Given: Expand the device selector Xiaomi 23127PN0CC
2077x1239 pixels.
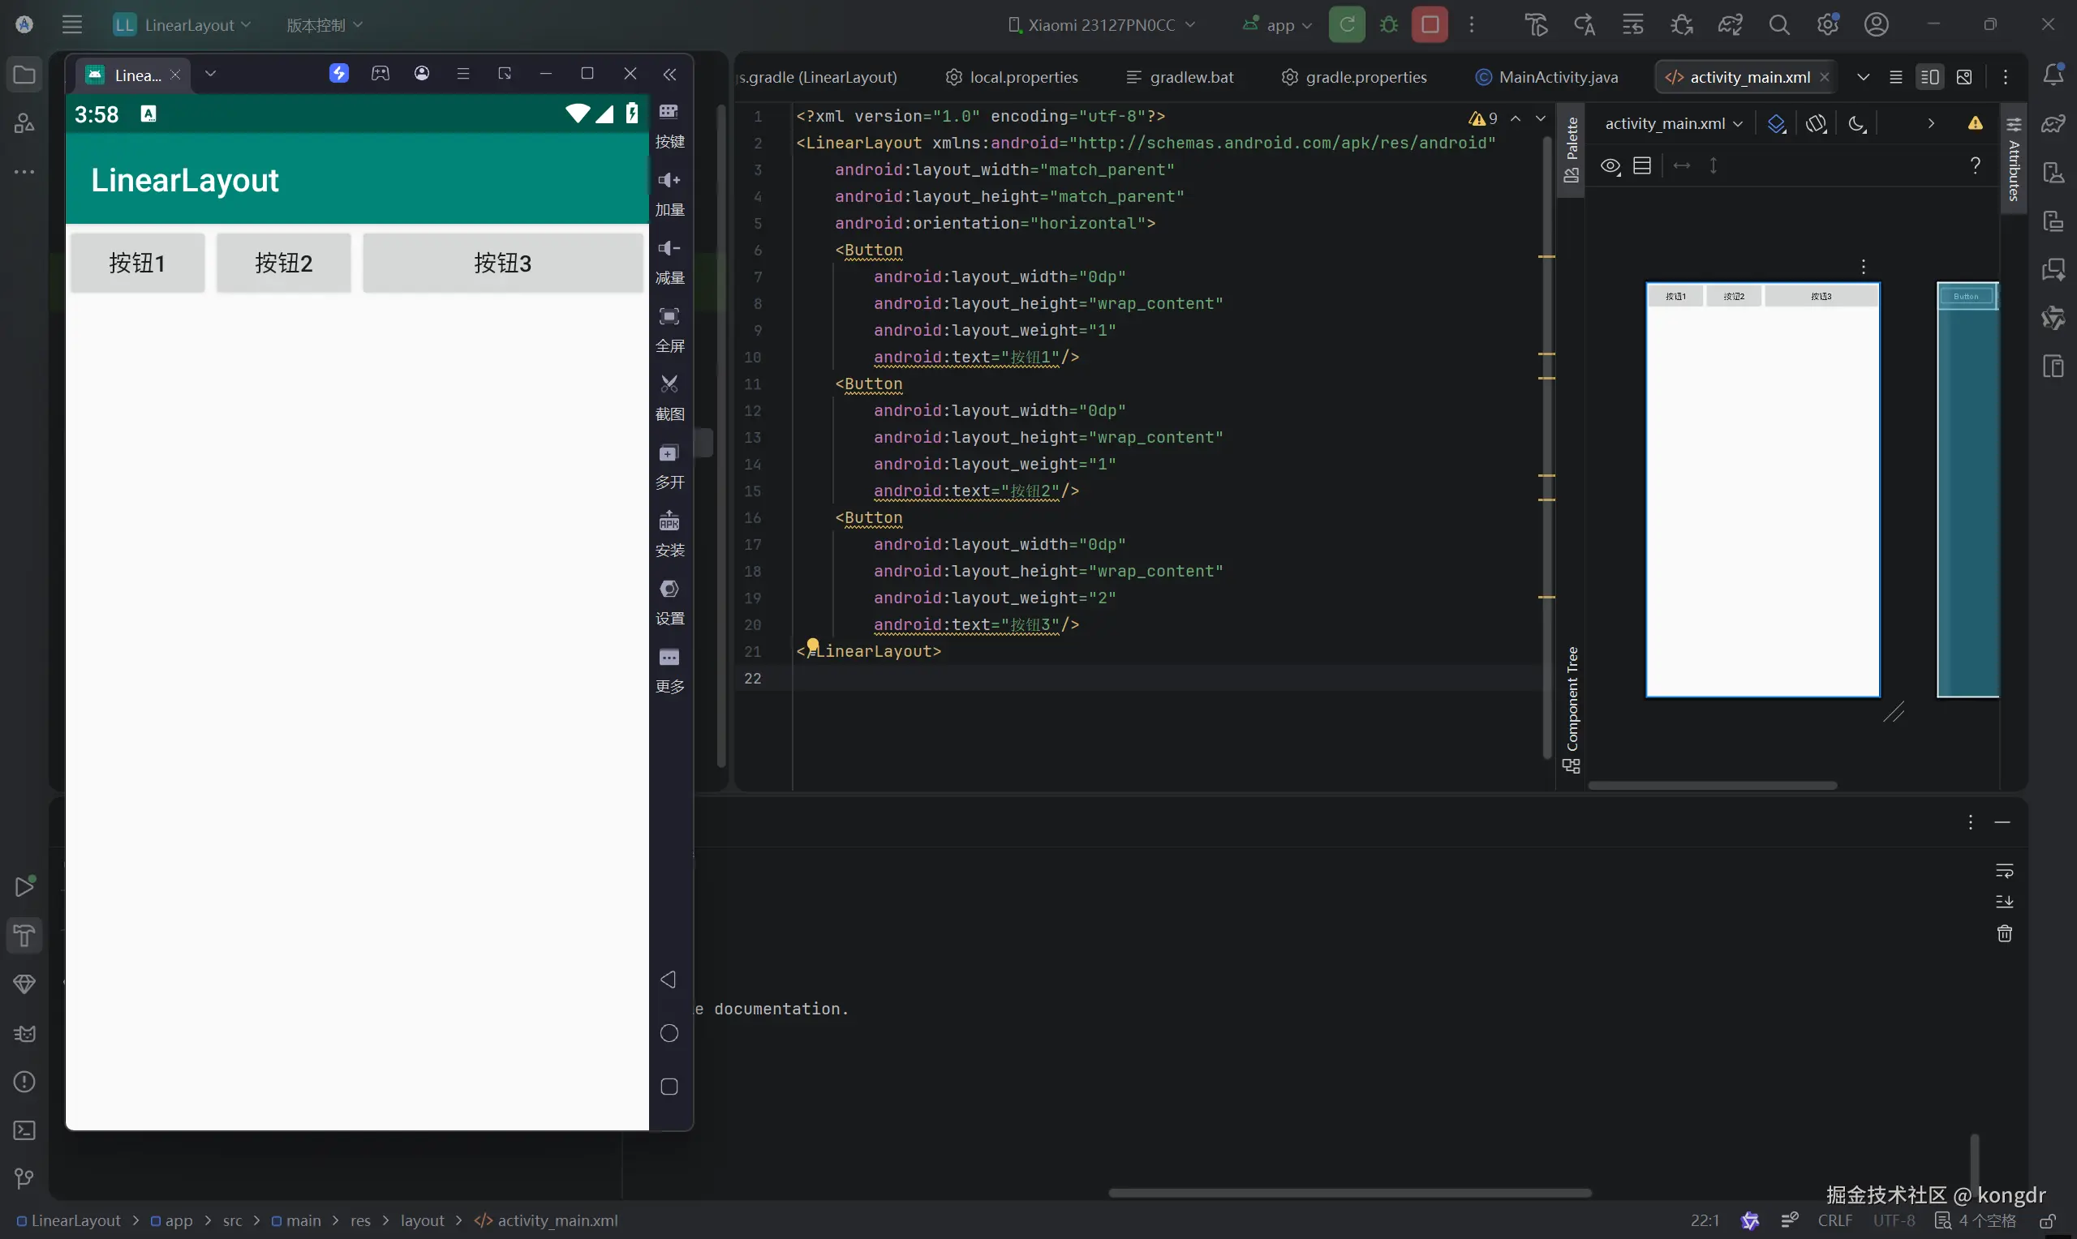Looking at the screenshot, I should [x=1102, y=25].
